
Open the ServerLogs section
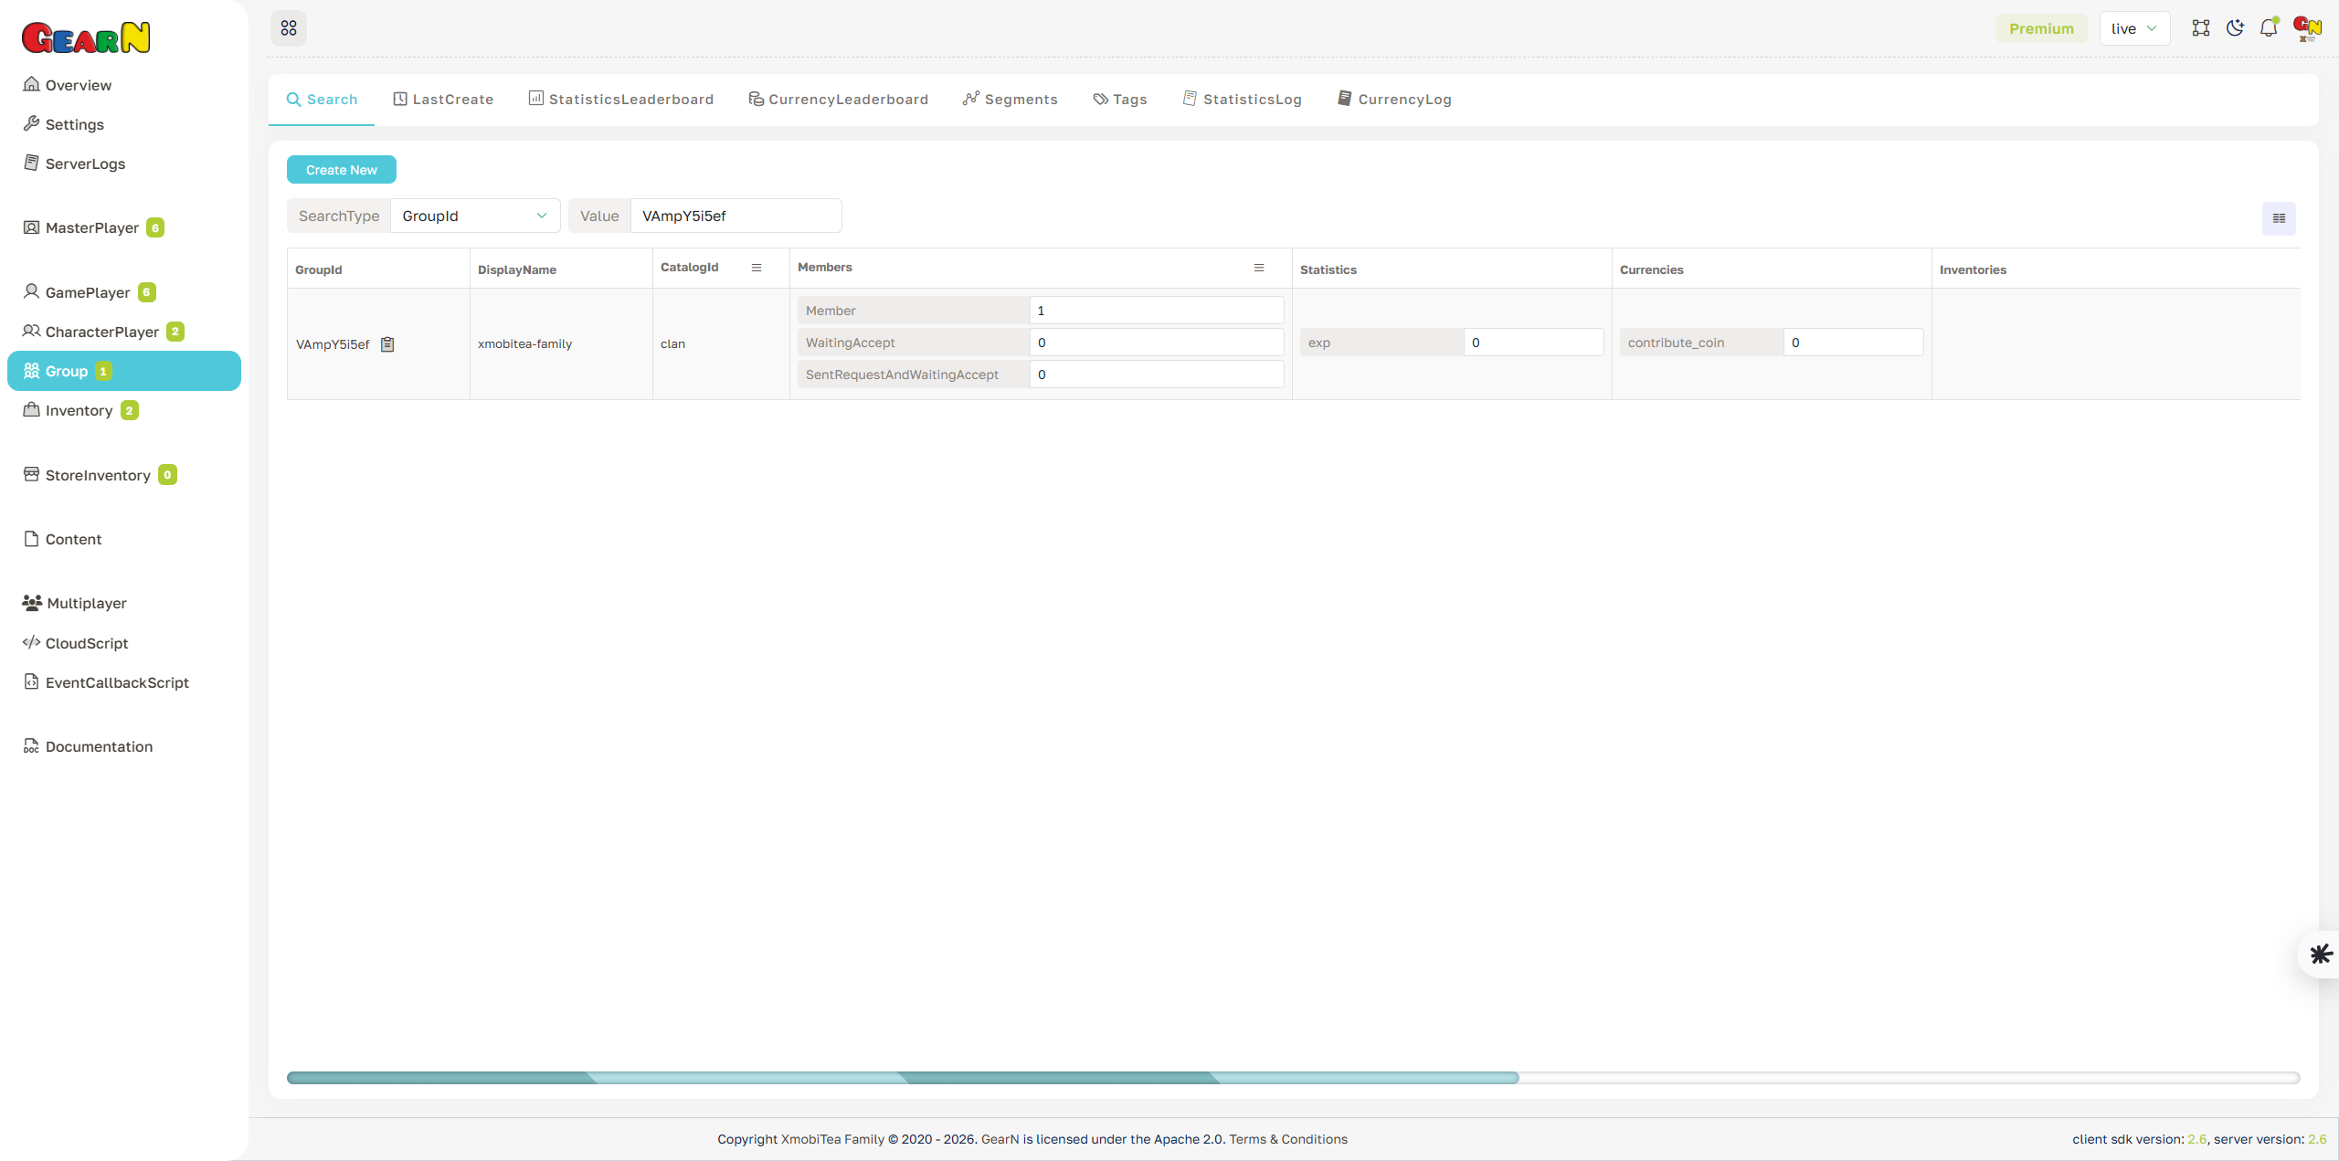[x=85, y=164]
